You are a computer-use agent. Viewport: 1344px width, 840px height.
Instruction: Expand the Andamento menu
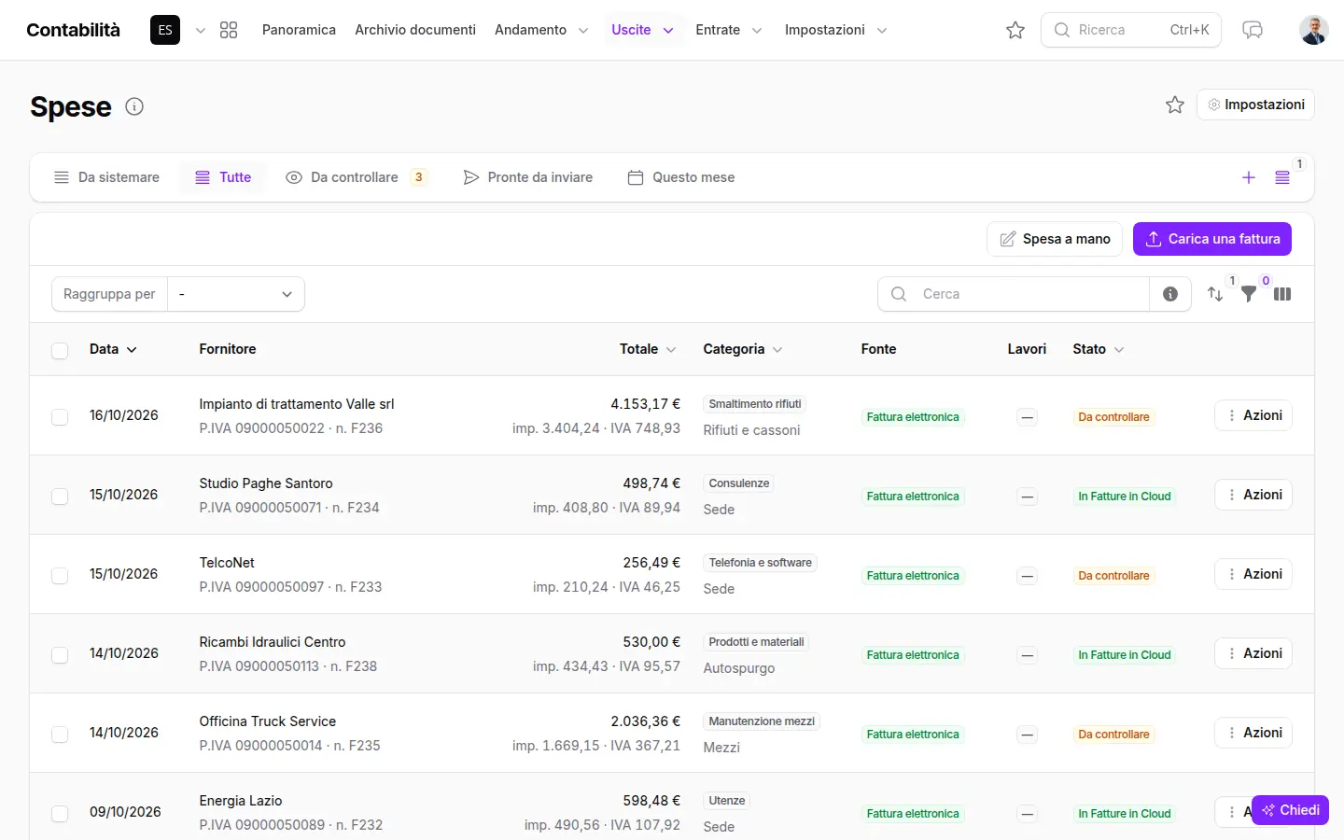pyautogui.click(x=541, y=30)
